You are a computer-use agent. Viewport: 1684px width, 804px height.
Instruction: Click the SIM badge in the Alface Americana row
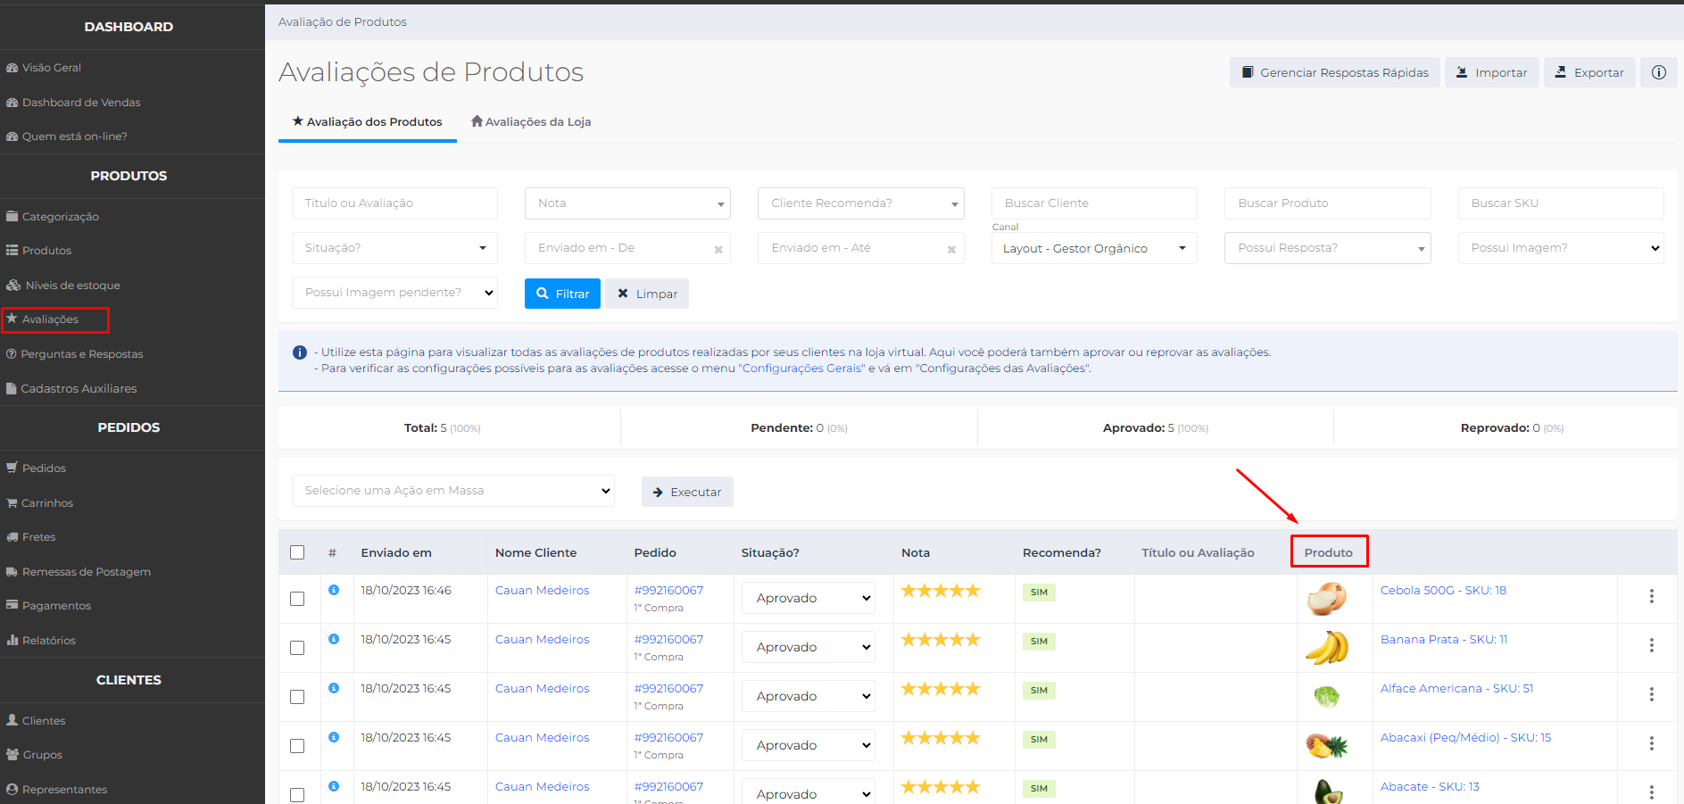pyautogui.click(x=1039, y=691)
